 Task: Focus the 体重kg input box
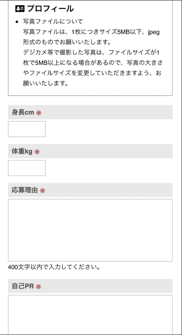pos(27,168)
